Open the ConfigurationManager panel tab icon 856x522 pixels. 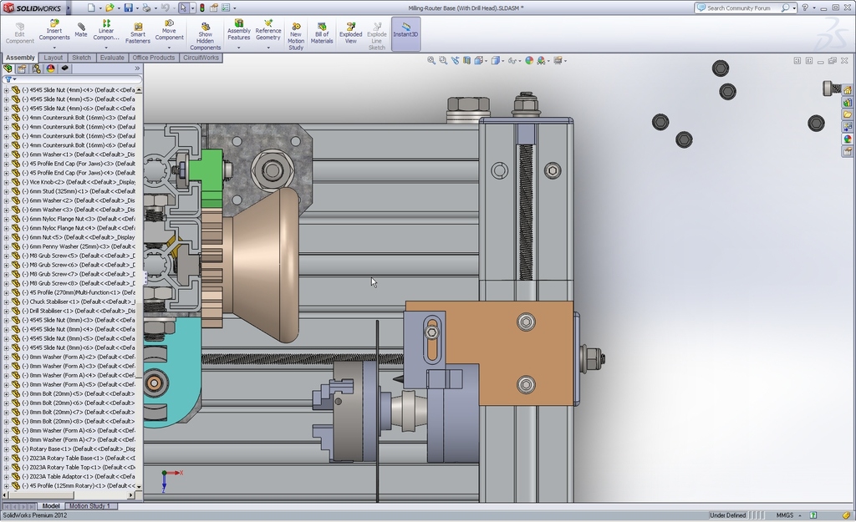click(x=36, y=68)
